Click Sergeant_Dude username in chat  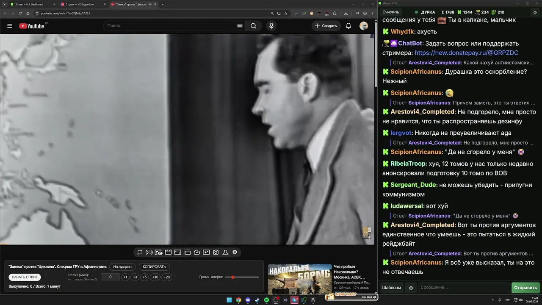tap(413, 185)
